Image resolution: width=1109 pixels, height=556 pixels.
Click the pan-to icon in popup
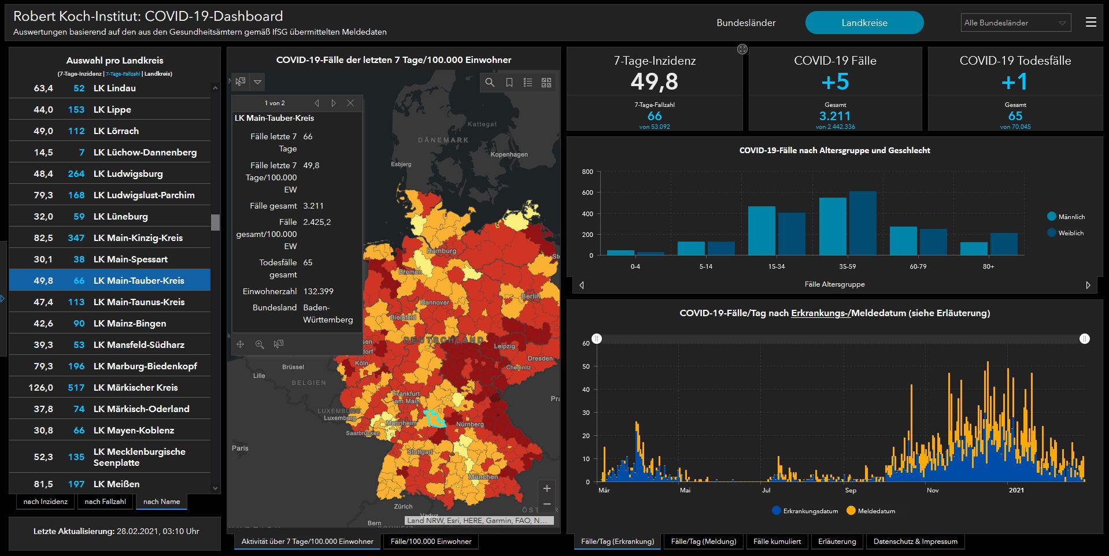tap(241, 344)
